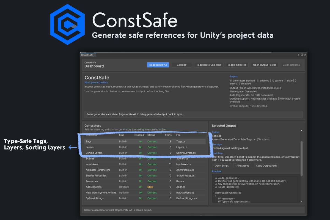Select the Addressables generator row

(x=145, y=187)
